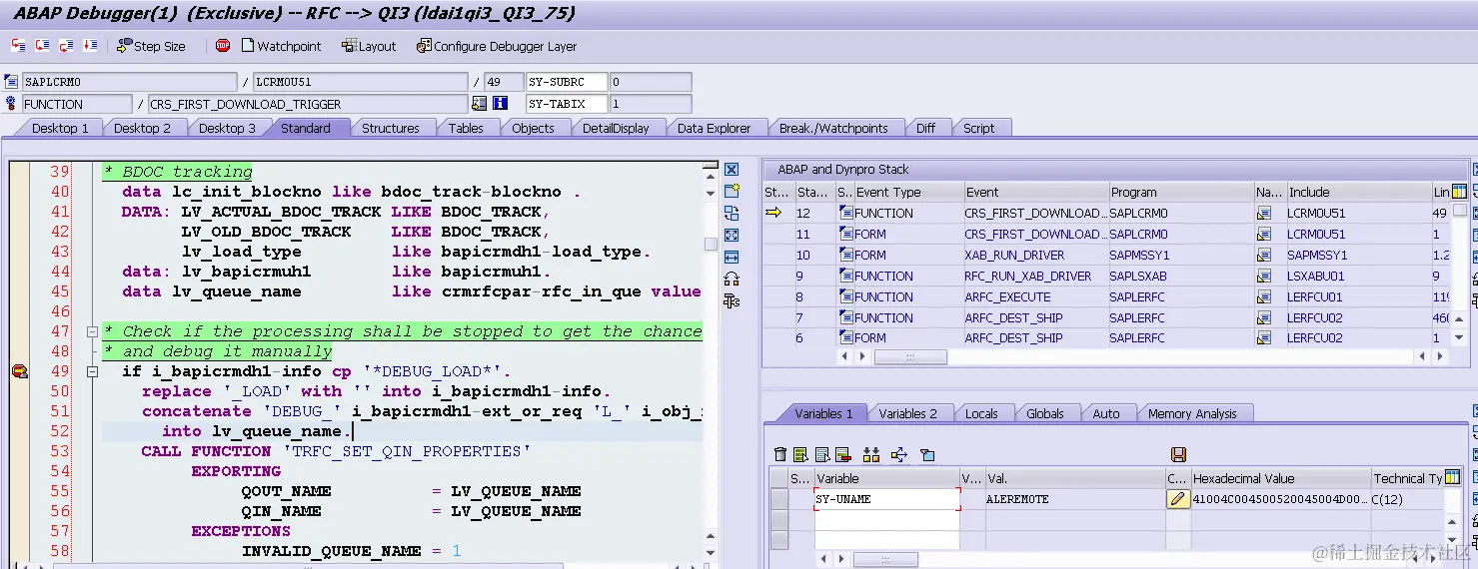The width and height of the screenshot is (1478, 569).
Task: Click the Swap Tools icon beside source editor
Action: click(732, 279)
